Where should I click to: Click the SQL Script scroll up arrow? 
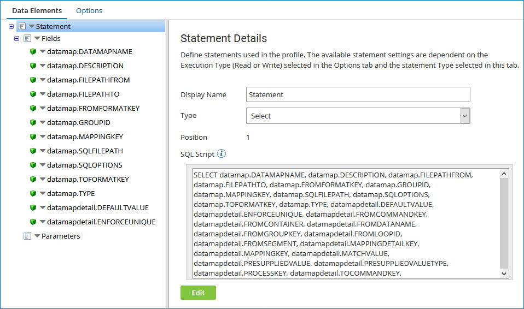pos(504,174)
